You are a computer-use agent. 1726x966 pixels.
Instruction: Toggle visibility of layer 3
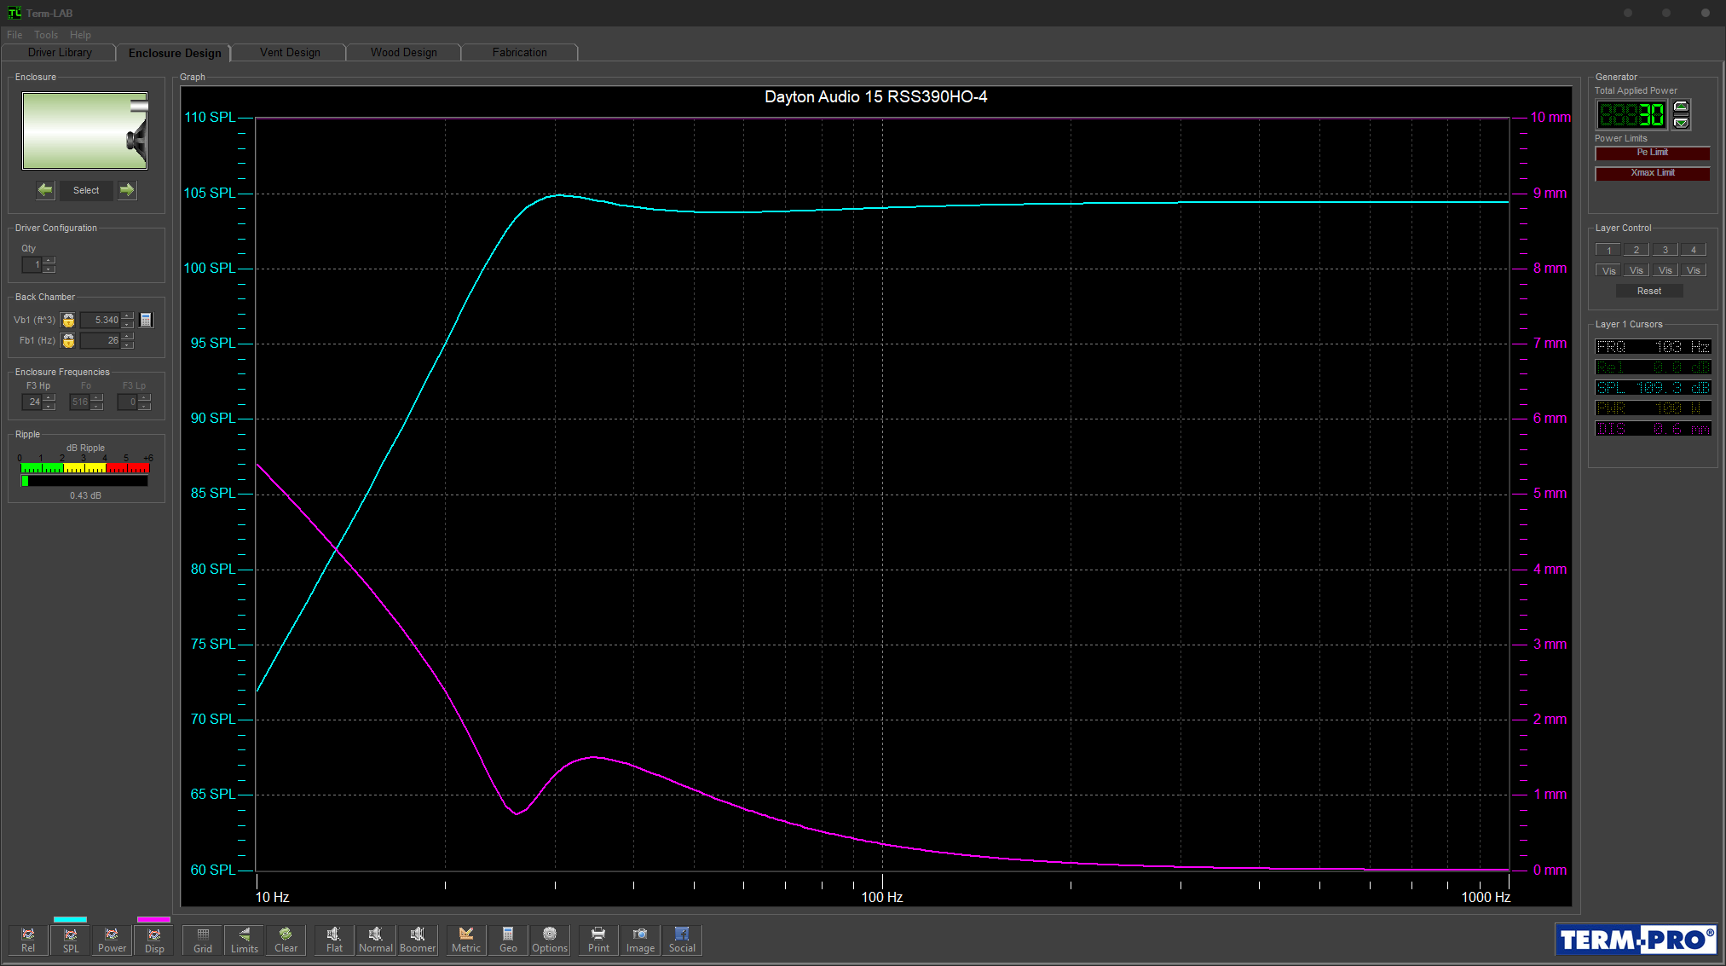coord(1665,270)
